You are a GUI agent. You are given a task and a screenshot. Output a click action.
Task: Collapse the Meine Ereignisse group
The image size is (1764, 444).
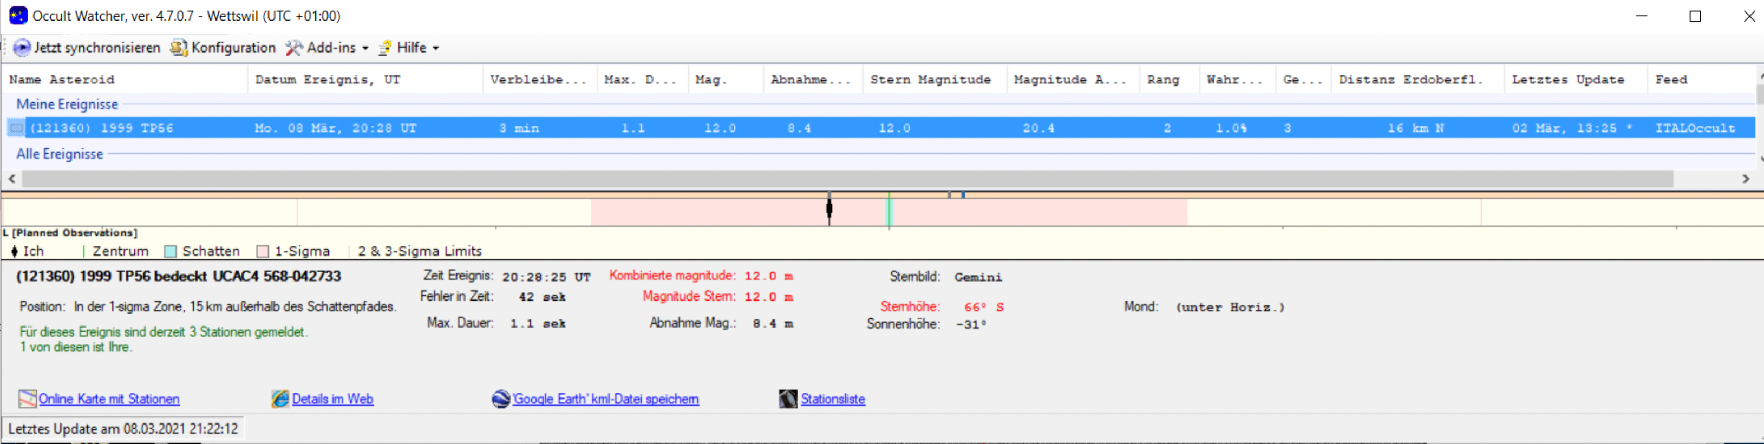pos(67,104)
